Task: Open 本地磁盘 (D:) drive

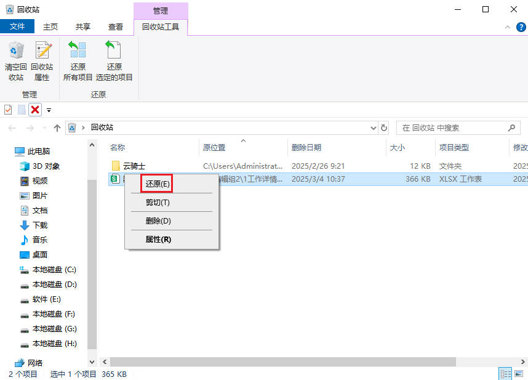Action: [48, 285]
